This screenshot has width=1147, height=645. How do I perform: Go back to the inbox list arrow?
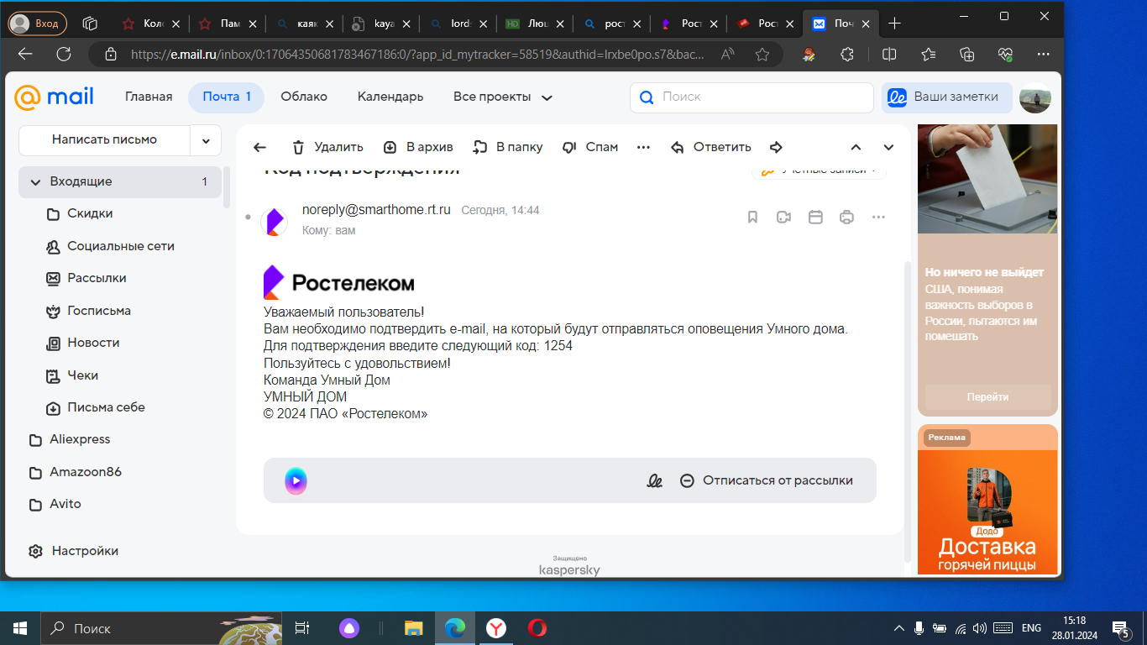tap(259, 147)
